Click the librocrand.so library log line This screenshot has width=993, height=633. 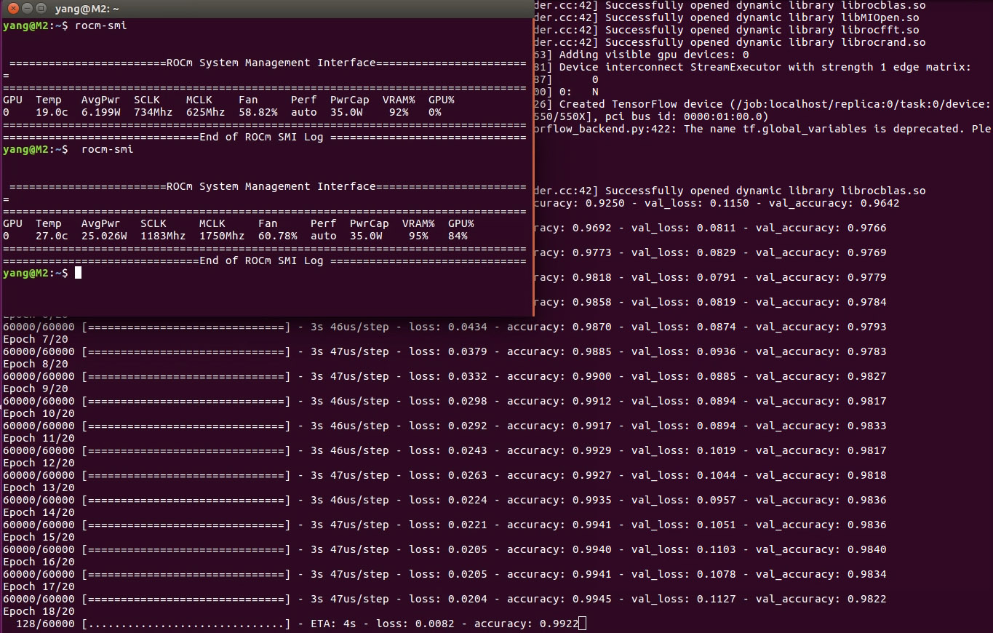click(729, 42)
